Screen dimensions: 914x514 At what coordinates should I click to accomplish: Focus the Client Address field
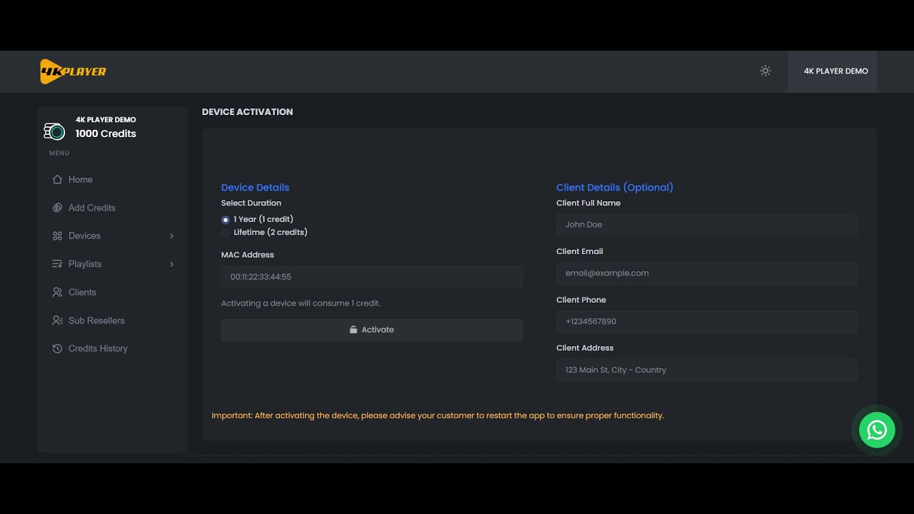tap(707, 370)
